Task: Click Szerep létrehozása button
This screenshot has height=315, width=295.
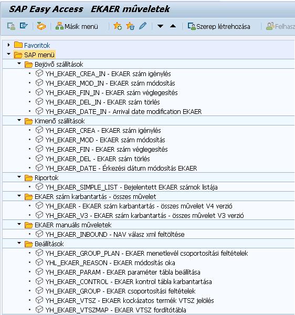Action: coord(219,26)
